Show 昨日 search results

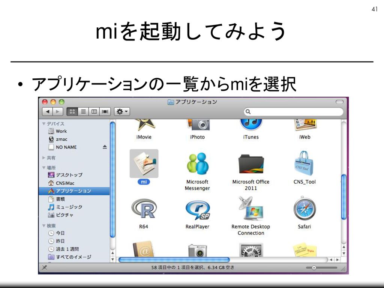tap(74, 241)
